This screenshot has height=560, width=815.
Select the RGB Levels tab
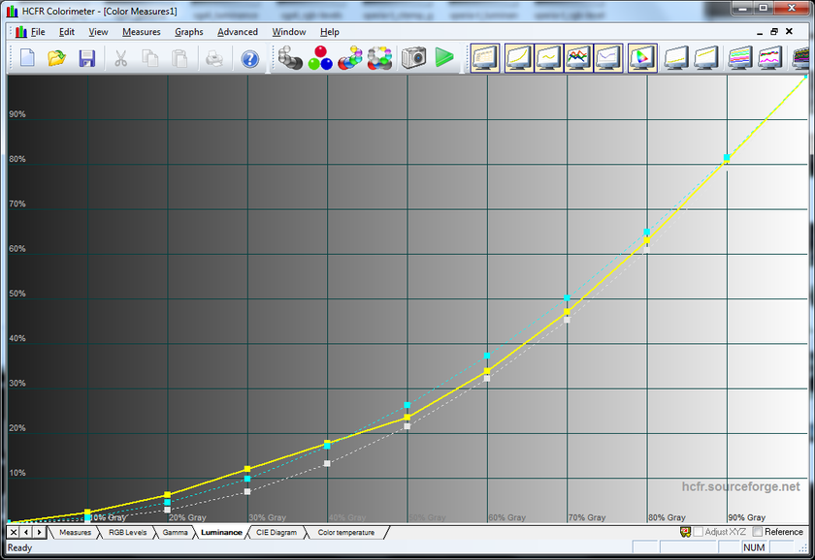pos(128,532)
